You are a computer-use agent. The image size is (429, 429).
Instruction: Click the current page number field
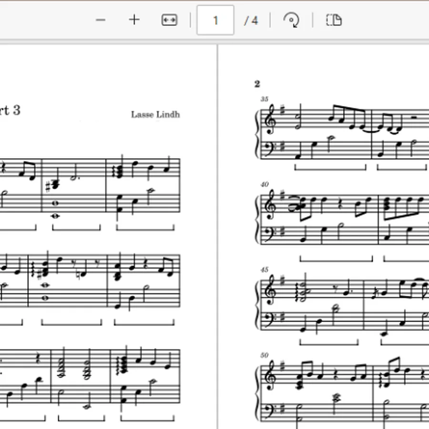click(215, 20)
